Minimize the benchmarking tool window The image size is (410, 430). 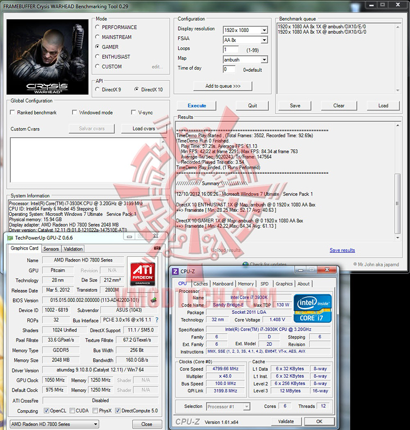coord(371,5)
